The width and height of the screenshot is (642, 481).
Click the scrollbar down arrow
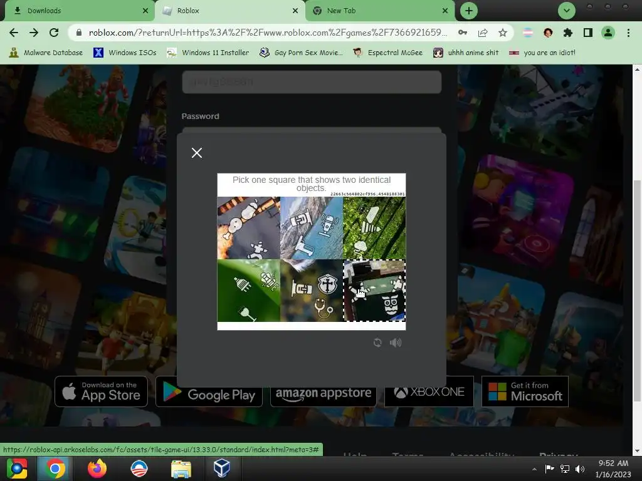[637, 451]
